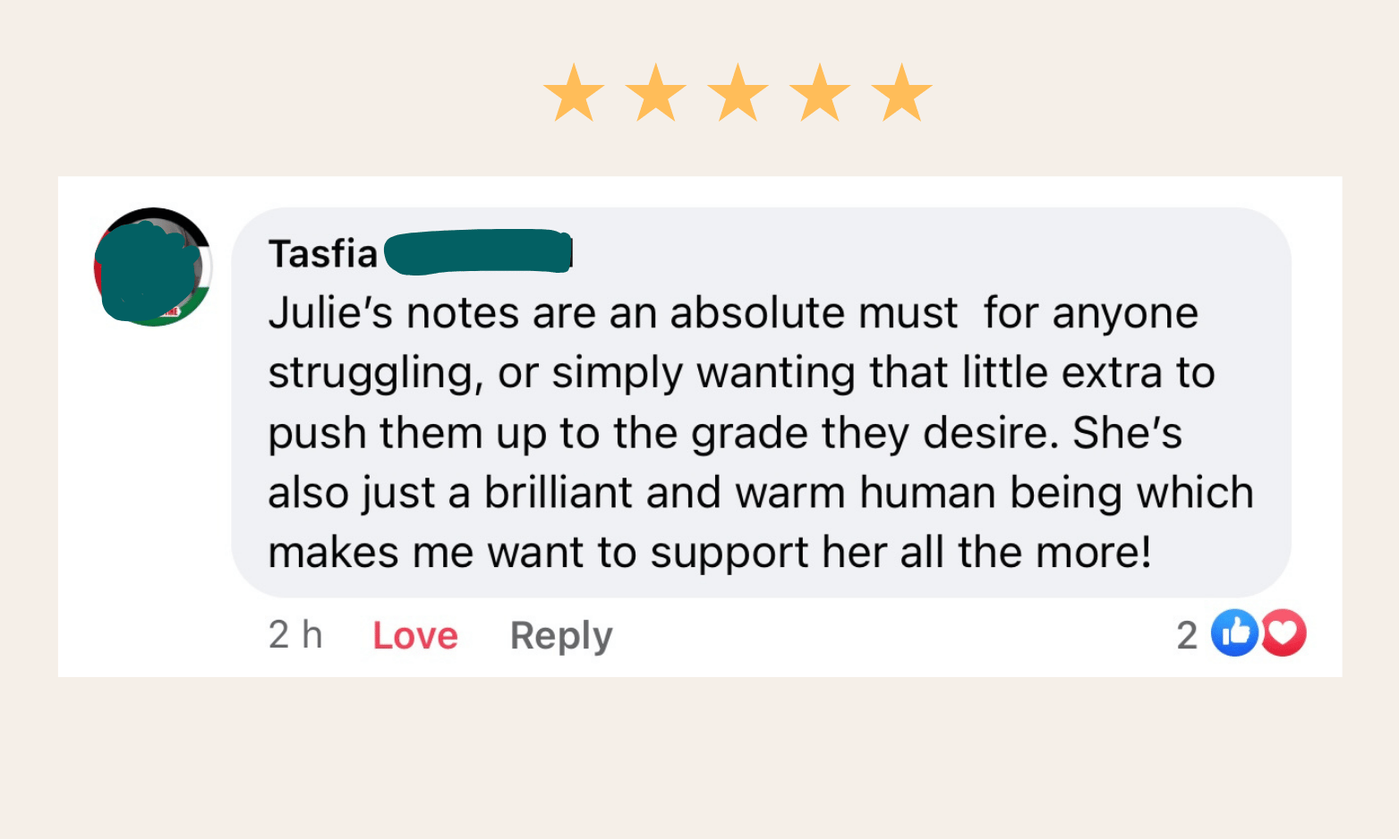The image size is (1399, 839).
Task: Select the last gold star
Action: [x=901, y=94]
